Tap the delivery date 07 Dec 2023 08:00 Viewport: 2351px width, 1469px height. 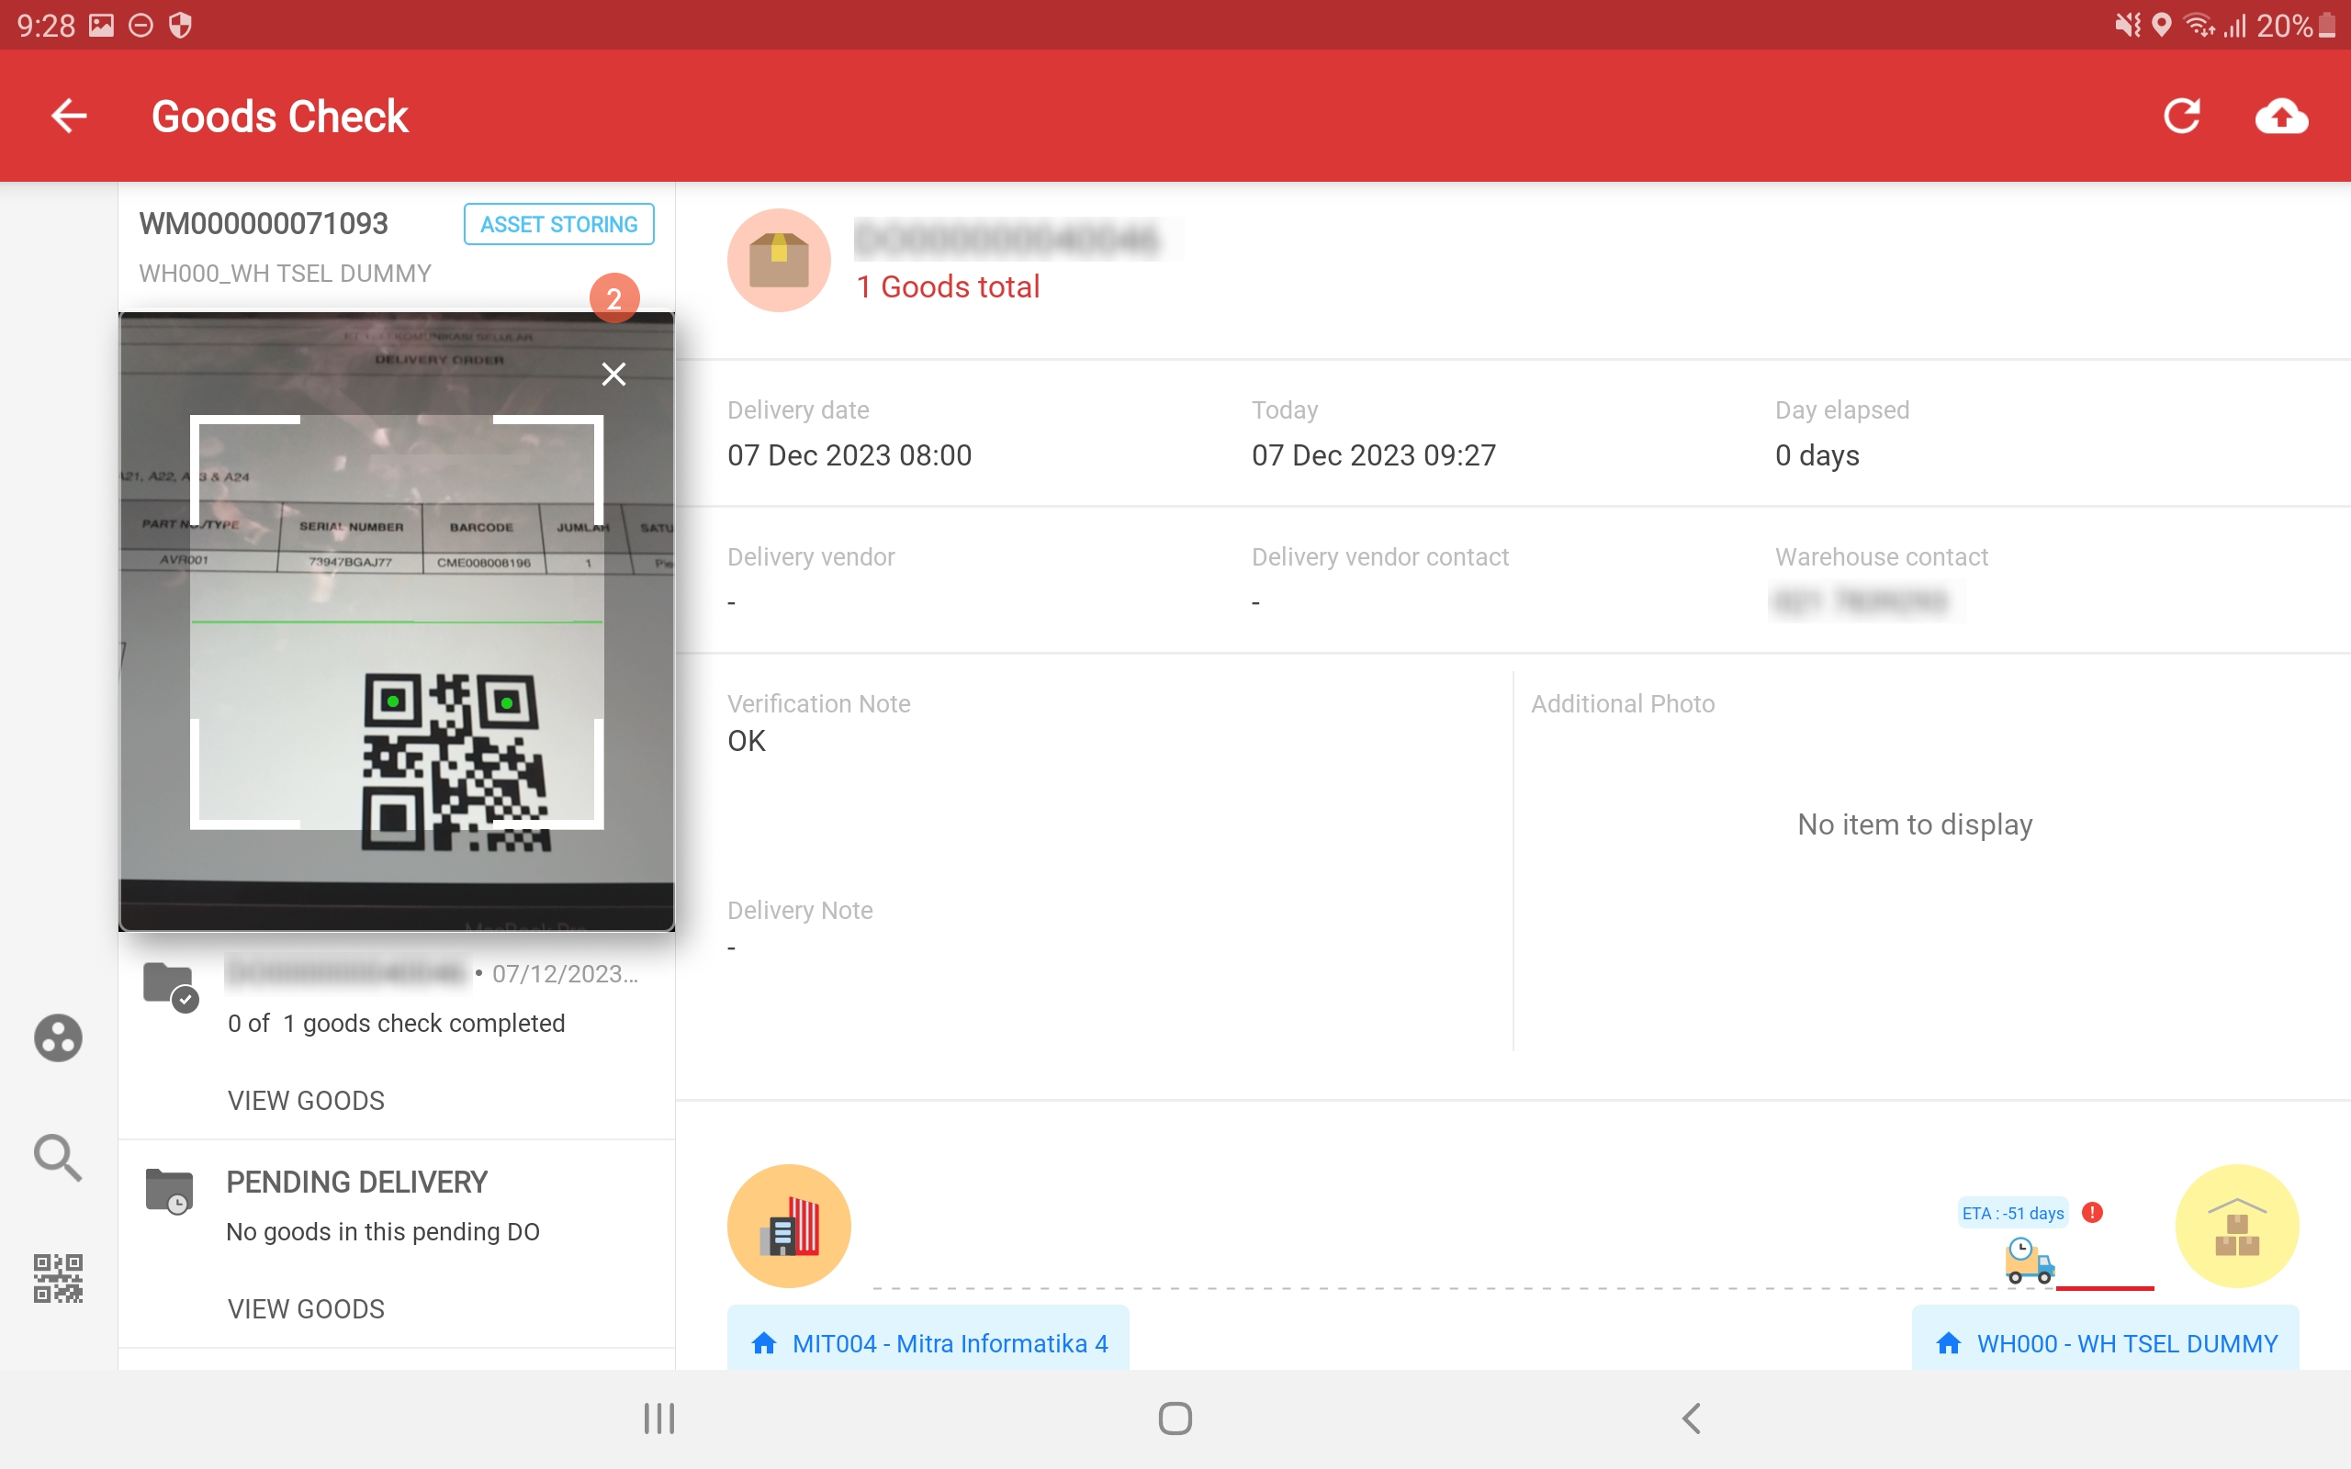click(x=849, y=454)
